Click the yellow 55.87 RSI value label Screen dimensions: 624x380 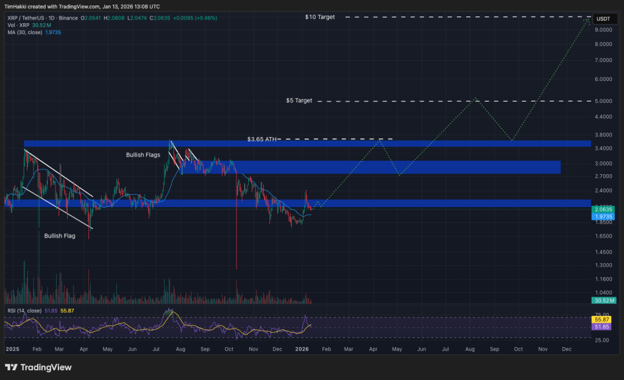(x=603, y=319)
